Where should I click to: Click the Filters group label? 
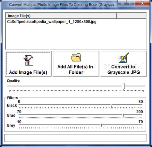pos(13,98)
